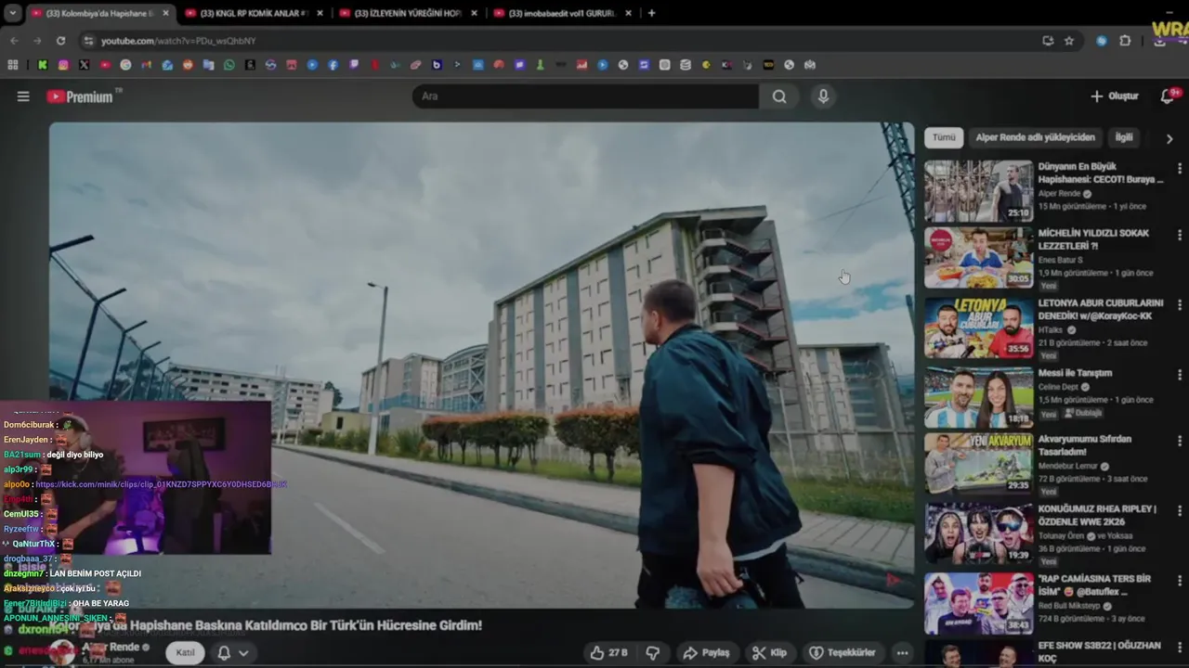Viewport: 1189px width, 668px height.
Task: Switch to the İZLEYENİN YÜREĞİNİ HOP tab
Action: tap(409, 13)
